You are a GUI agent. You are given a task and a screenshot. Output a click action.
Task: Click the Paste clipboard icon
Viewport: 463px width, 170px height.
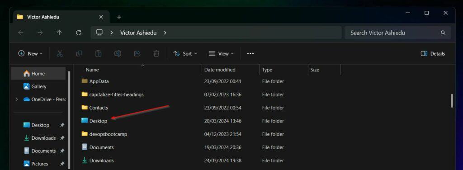tap(98, 53)
